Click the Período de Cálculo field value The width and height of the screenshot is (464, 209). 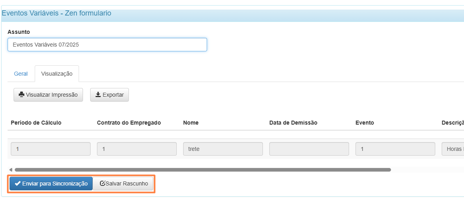pos(51,149)
